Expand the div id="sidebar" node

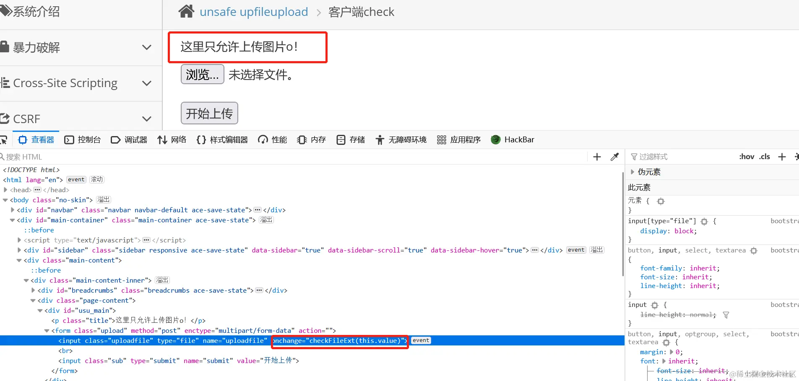point(19,250)
